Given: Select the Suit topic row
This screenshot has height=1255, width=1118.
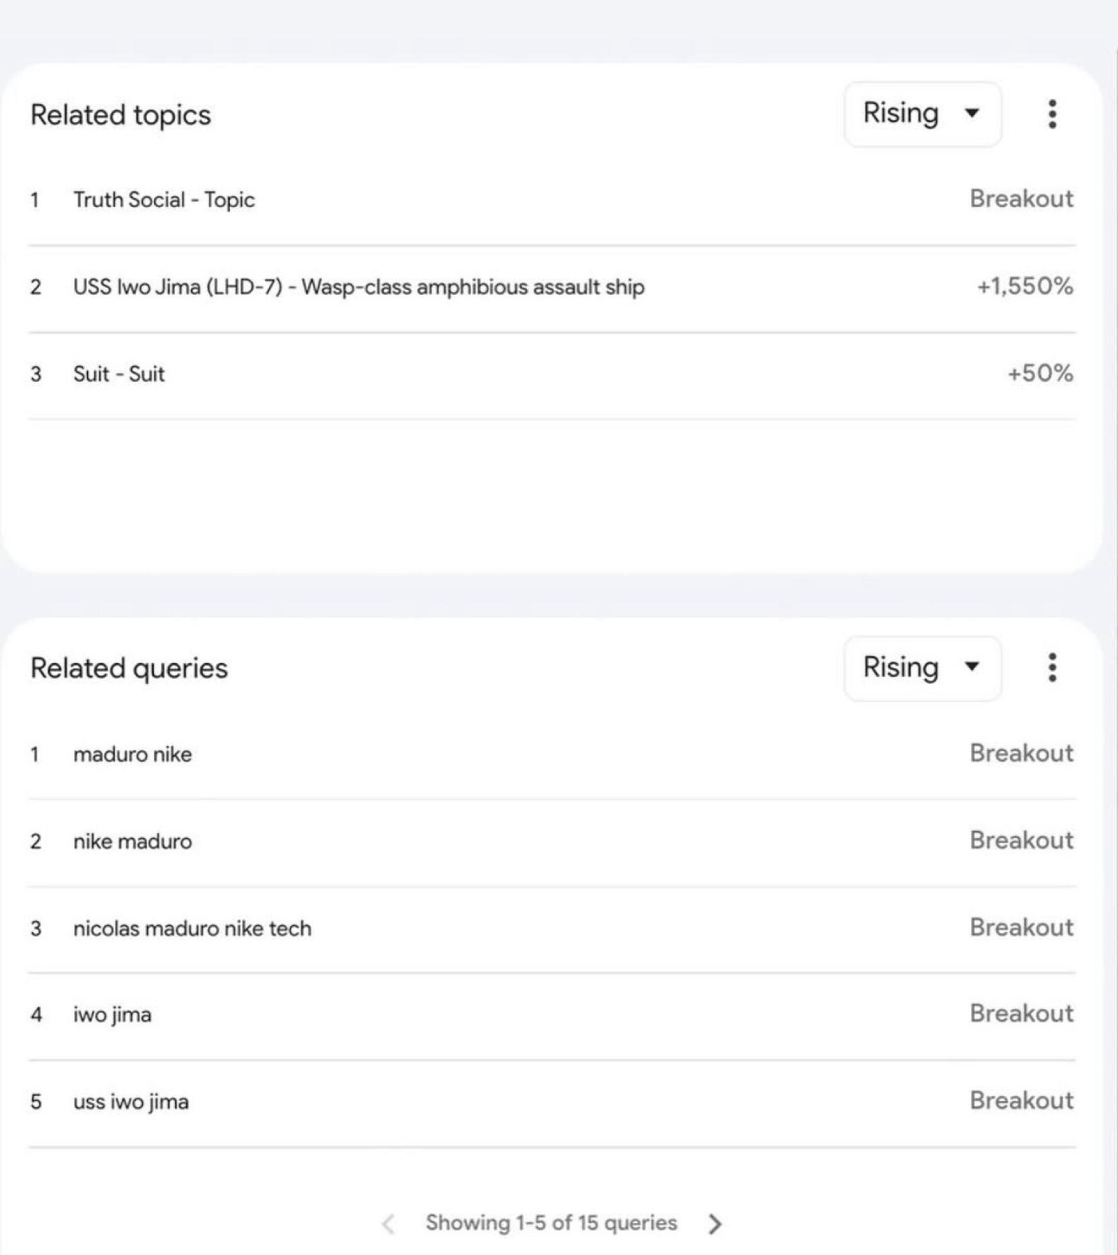Looking at the screenshot, I should click(x=119, y=374).
